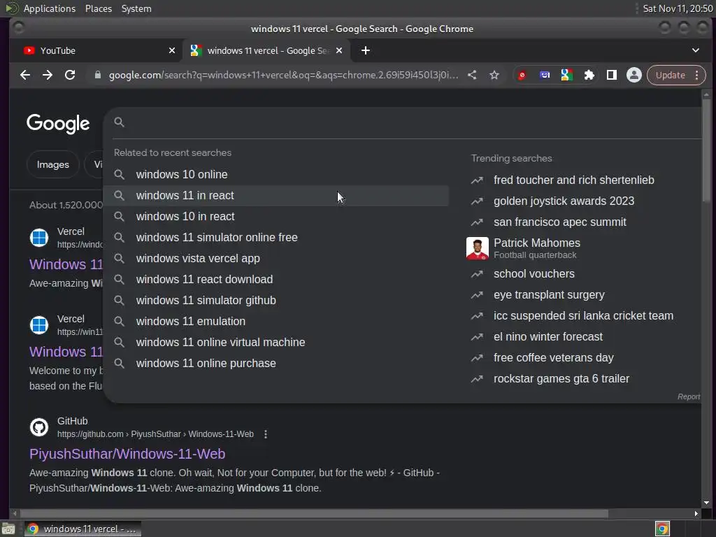The width and height of the screenshot is (716, 537).
Task: Share this page via the share icon
Action: coord(472,75)
